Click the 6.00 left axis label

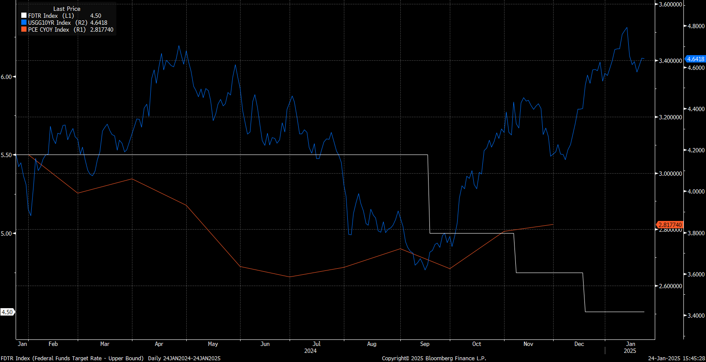click(6, 77)
